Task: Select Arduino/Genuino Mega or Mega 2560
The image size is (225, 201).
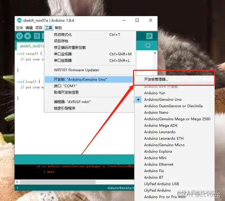Action: (x=174, y=119)
